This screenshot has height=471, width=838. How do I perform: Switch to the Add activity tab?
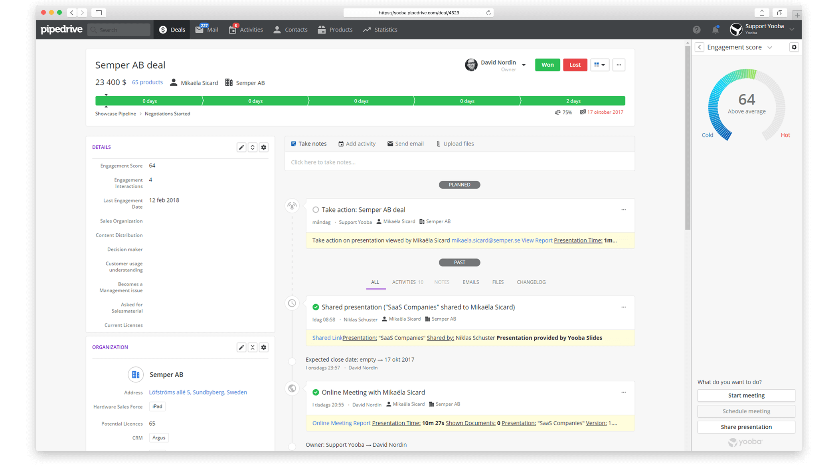(x=357, y=144)
